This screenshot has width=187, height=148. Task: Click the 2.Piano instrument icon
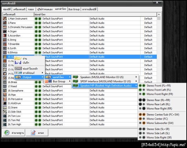5,23
